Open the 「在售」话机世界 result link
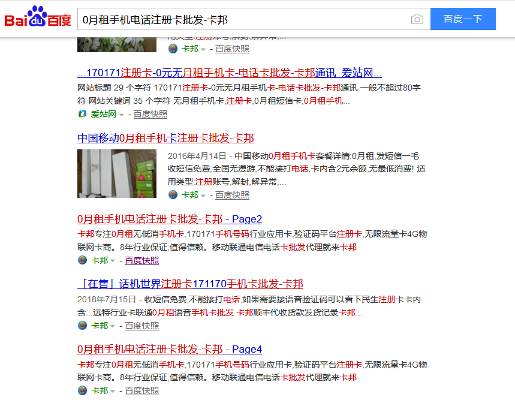 coord(190,284)
